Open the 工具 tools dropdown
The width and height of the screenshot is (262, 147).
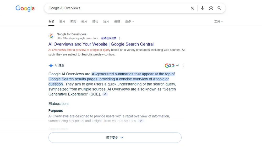click(218, 21)
